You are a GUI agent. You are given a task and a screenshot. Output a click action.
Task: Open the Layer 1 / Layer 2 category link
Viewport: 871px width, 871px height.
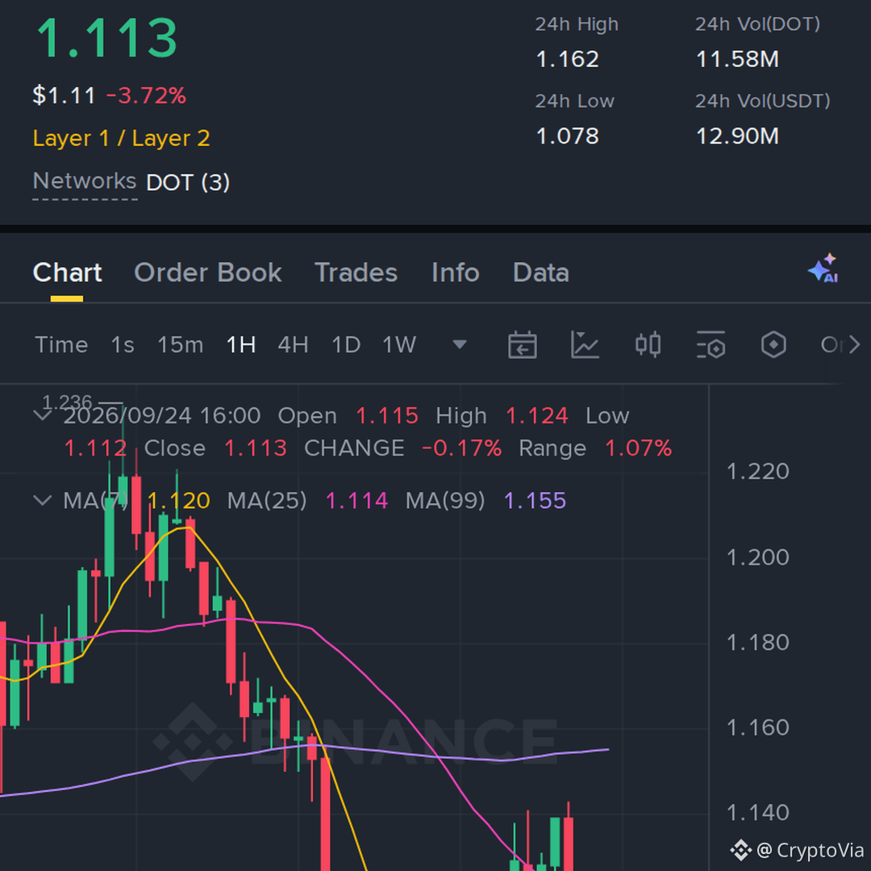click(x=121, y=138)
